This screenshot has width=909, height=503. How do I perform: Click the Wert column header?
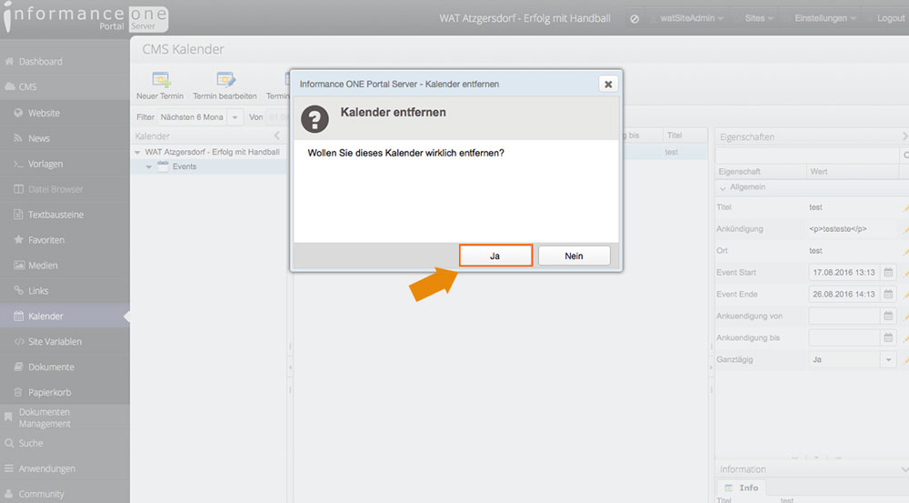tap(853, 172)
